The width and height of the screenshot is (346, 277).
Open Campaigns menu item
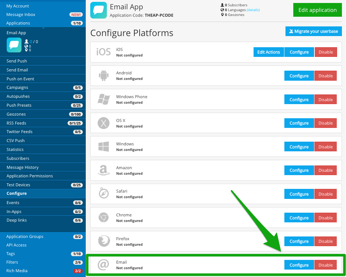tap(43, 87)
